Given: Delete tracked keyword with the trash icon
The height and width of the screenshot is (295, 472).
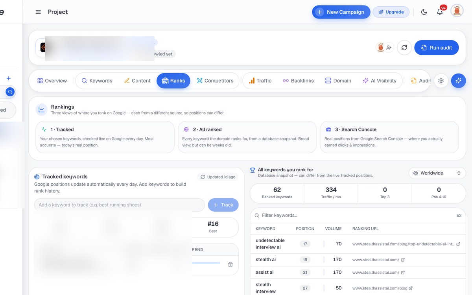Looking at the screenshot, I should tap(230, 265).
